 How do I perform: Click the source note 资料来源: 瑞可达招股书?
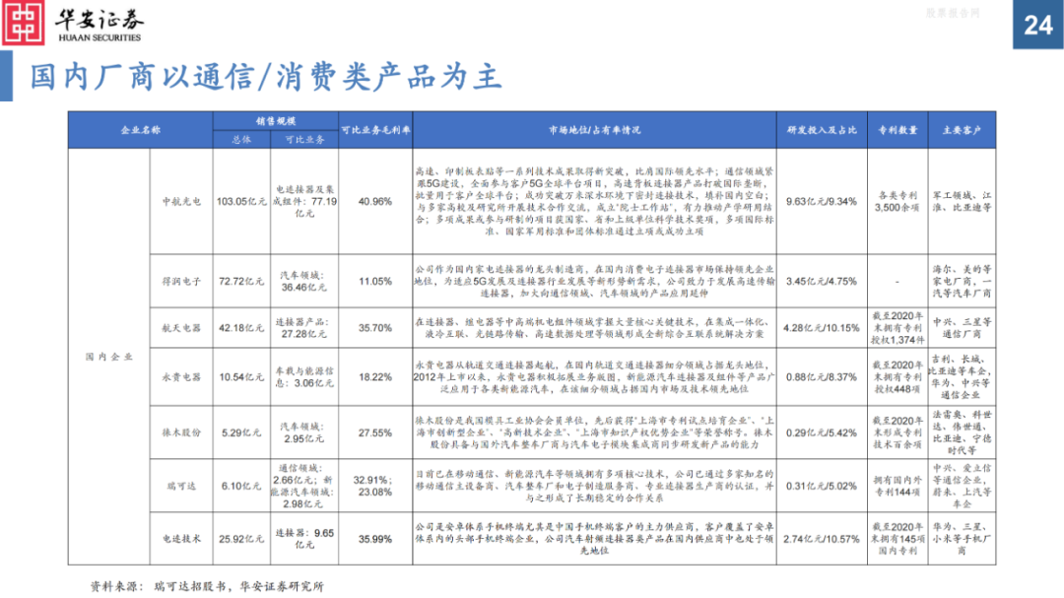coord(207,586)
